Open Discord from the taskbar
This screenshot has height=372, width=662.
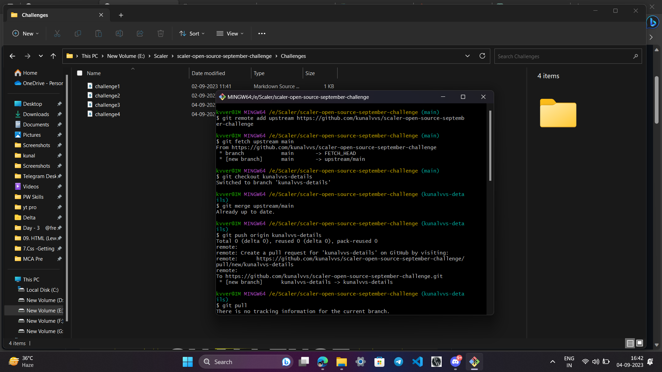click(x=455, y=362)
